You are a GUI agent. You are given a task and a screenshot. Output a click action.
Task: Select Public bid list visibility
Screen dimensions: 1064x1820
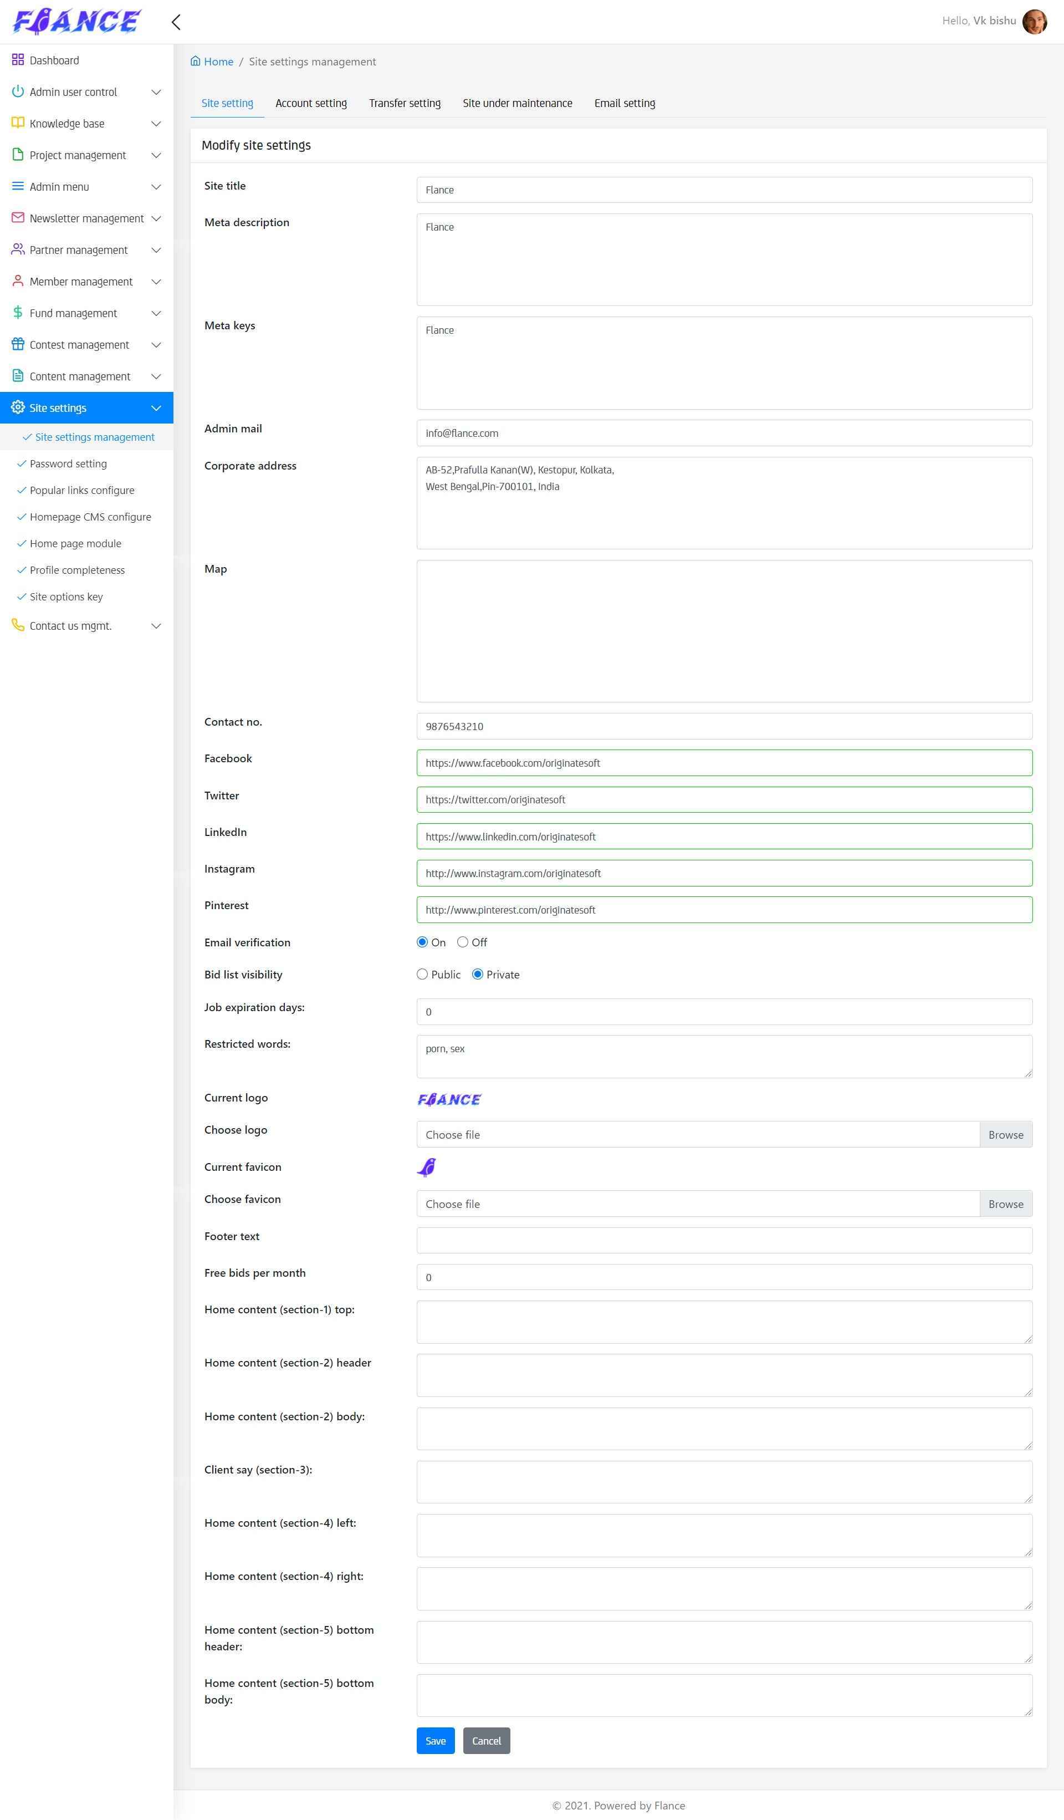422,974
